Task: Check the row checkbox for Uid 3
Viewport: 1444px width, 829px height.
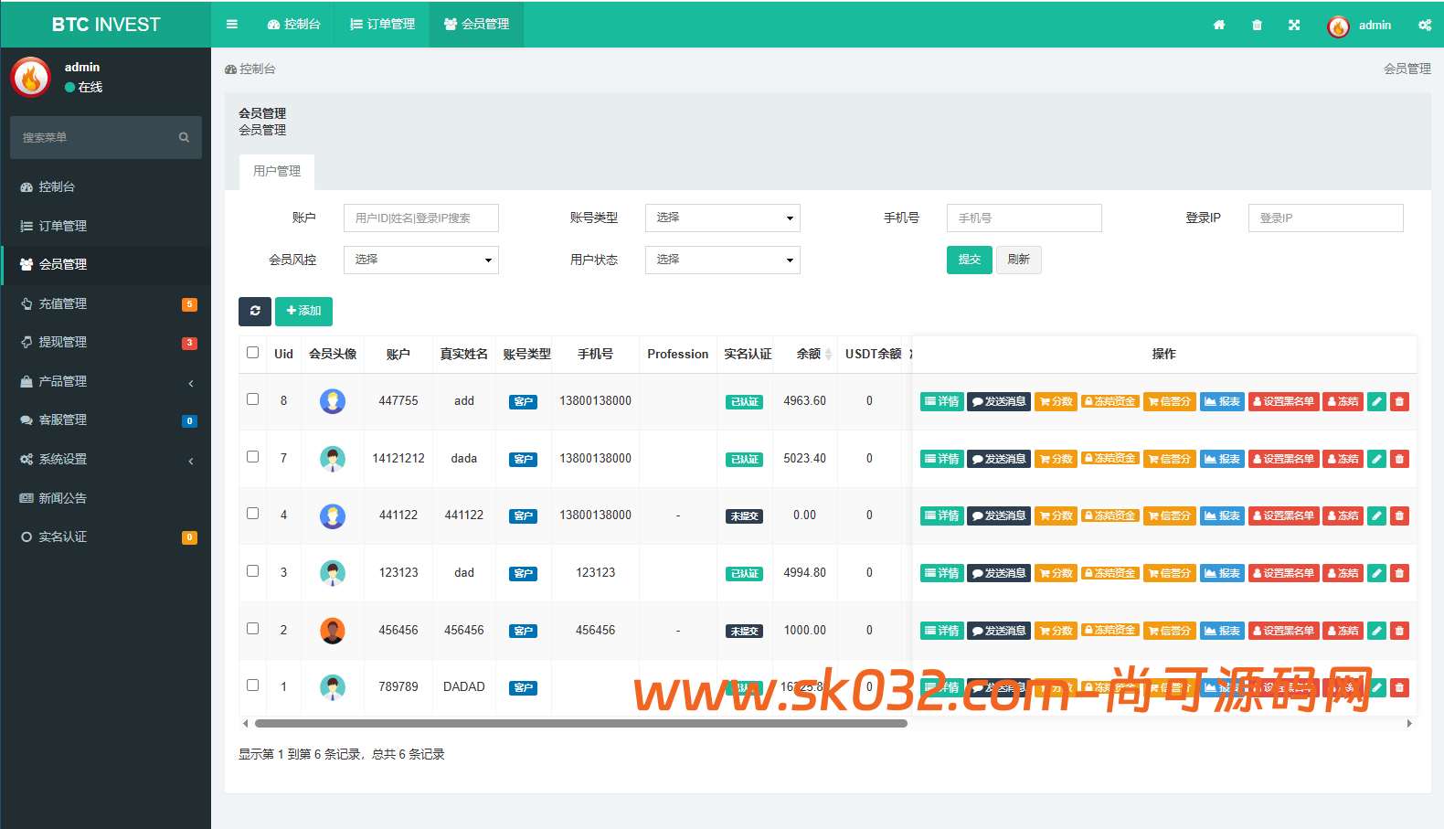Action: coord(253,571)
